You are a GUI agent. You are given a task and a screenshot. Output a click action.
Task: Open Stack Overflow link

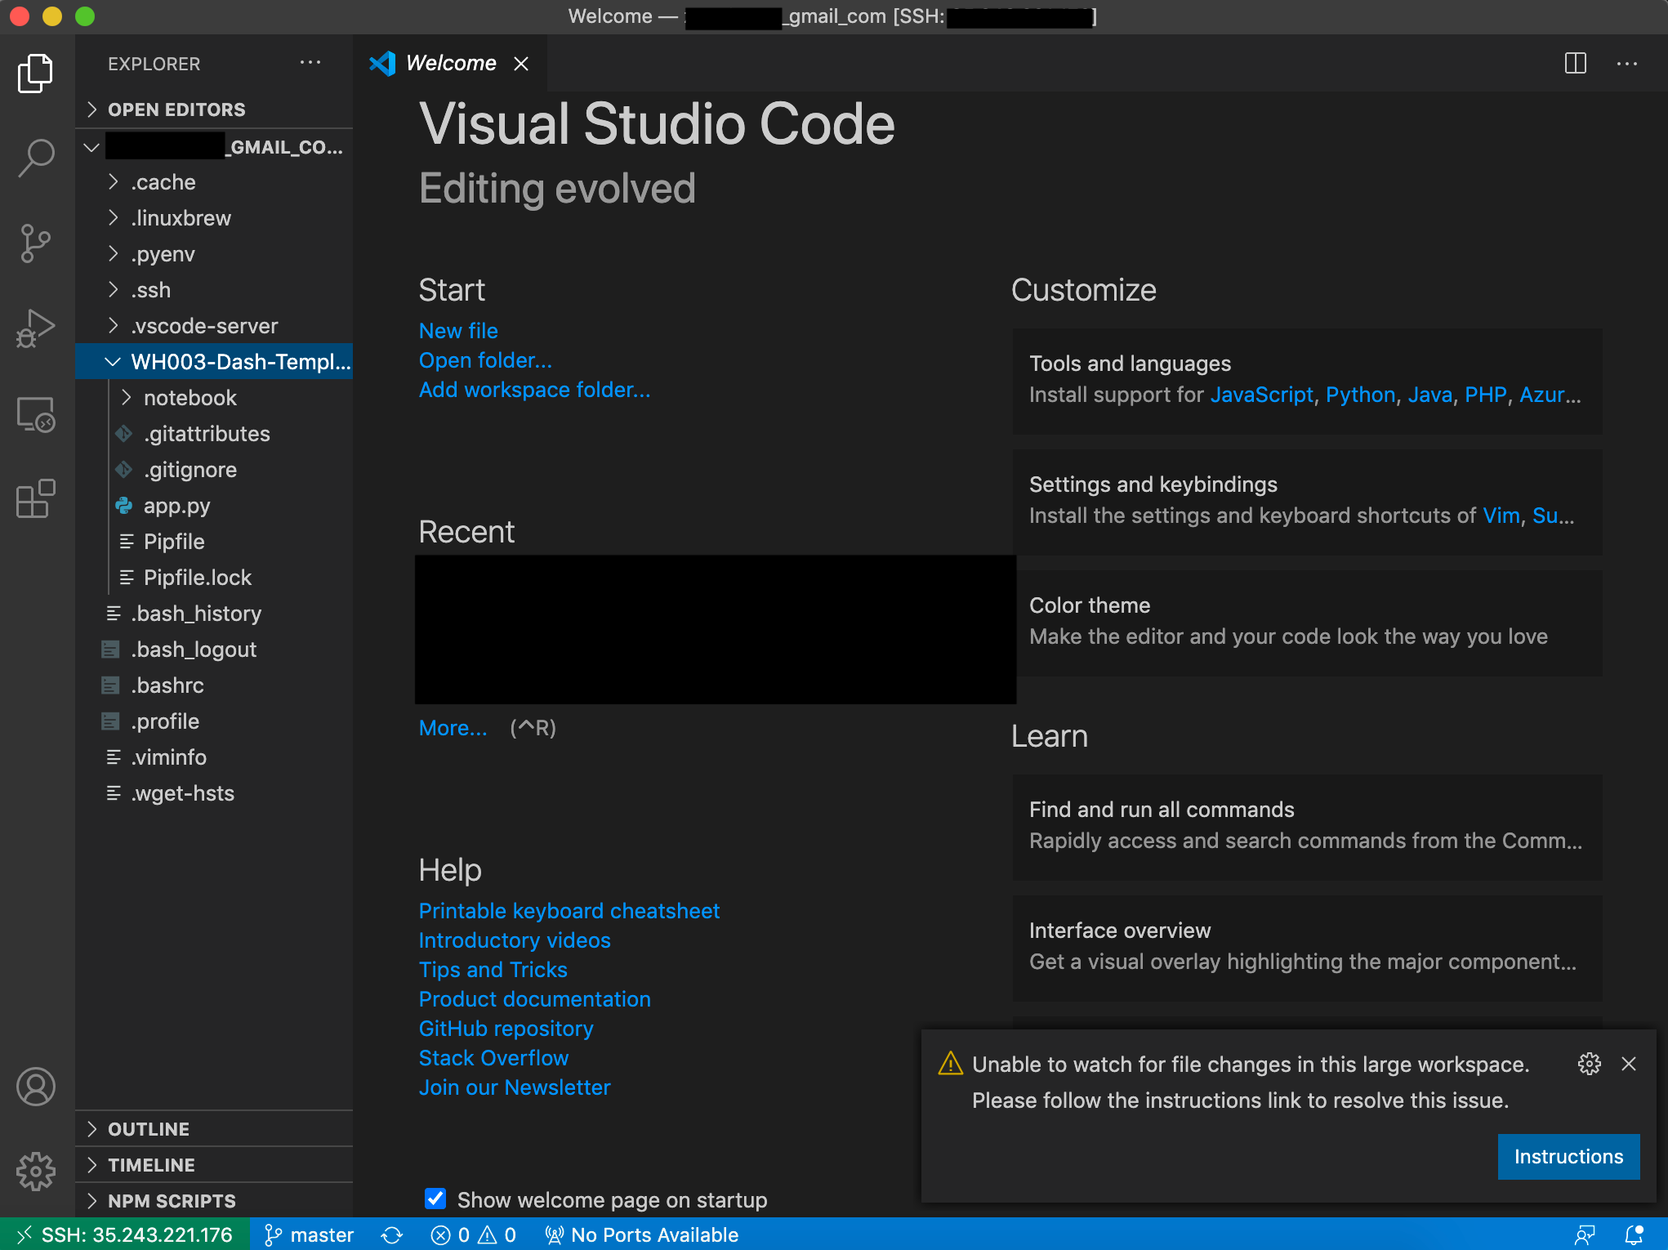pyautogui.click(x=494, y=1058)
